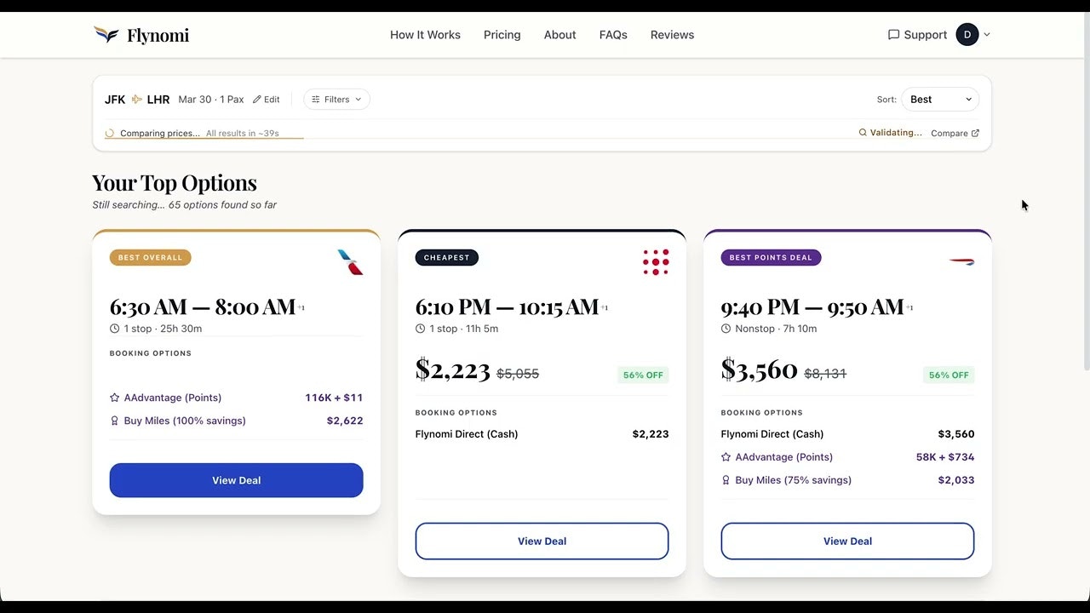Click the 6:30 AM — 8:00 AM flight time
This screenshot has width=1090, height=613.
coord(203,306)
